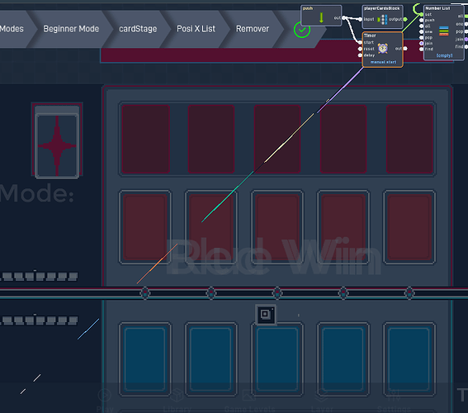This screenshot has height=413, width=468.
Task: Select the Remover breadcrumb
Action: tap(253, 29)
